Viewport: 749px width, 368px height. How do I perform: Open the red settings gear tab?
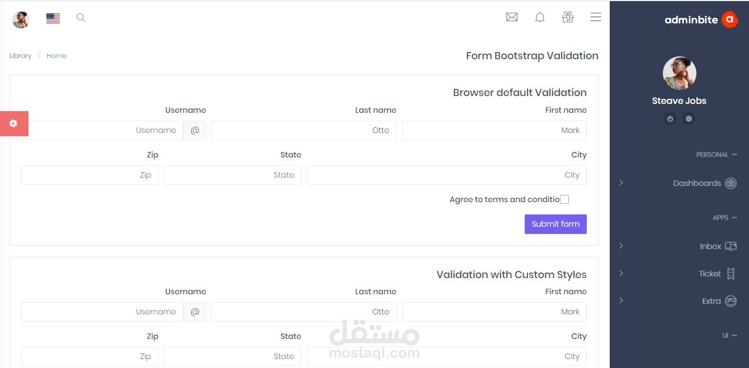click(14, 123)
